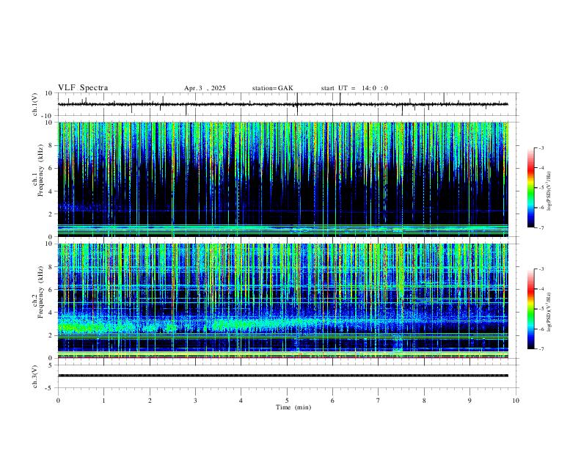Click the "-5" label on ch.1 colorbar
The width and height of the screenshot is (581, 449).
point(541,188)
